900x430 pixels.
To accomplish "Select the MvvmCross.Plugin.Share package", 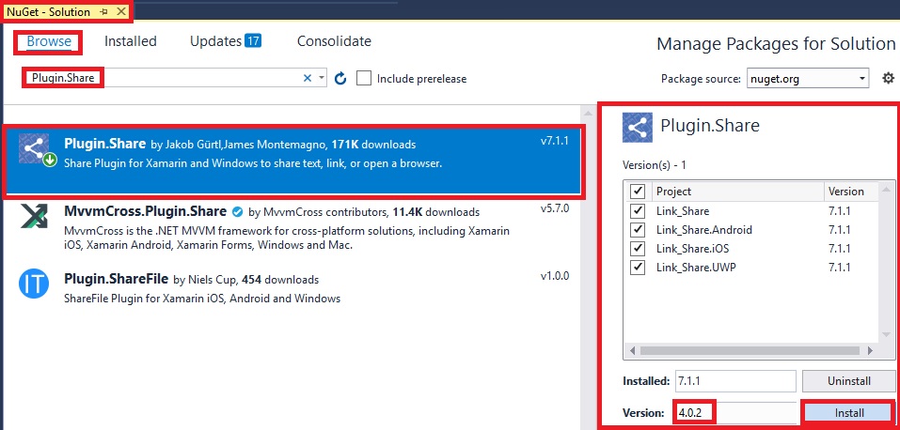I will click(292, 227).
